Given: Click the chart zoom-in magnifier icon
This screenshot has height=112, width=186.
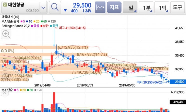Looking at the screenshot, I should click(x=6, y=34).
